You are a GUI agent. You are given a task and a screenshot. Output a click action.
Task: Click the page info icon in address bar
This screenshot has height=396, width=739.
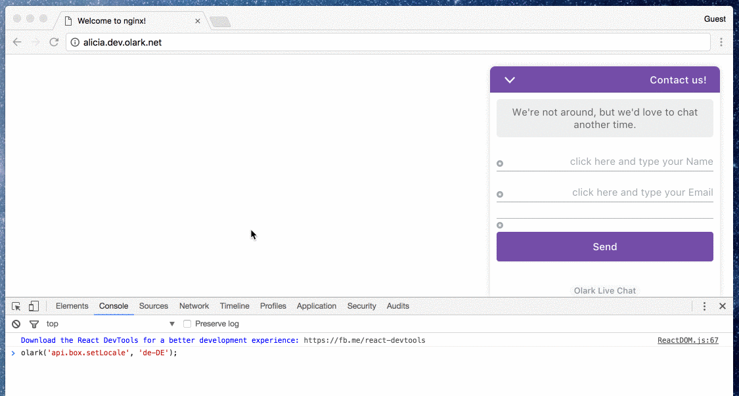[x=74, y=41]
